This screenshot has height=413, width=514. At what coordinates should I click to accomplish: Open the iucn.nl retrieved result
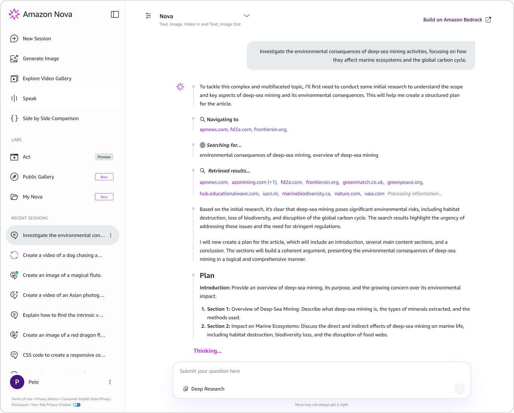pyautogui.click(x=270, y=193)
